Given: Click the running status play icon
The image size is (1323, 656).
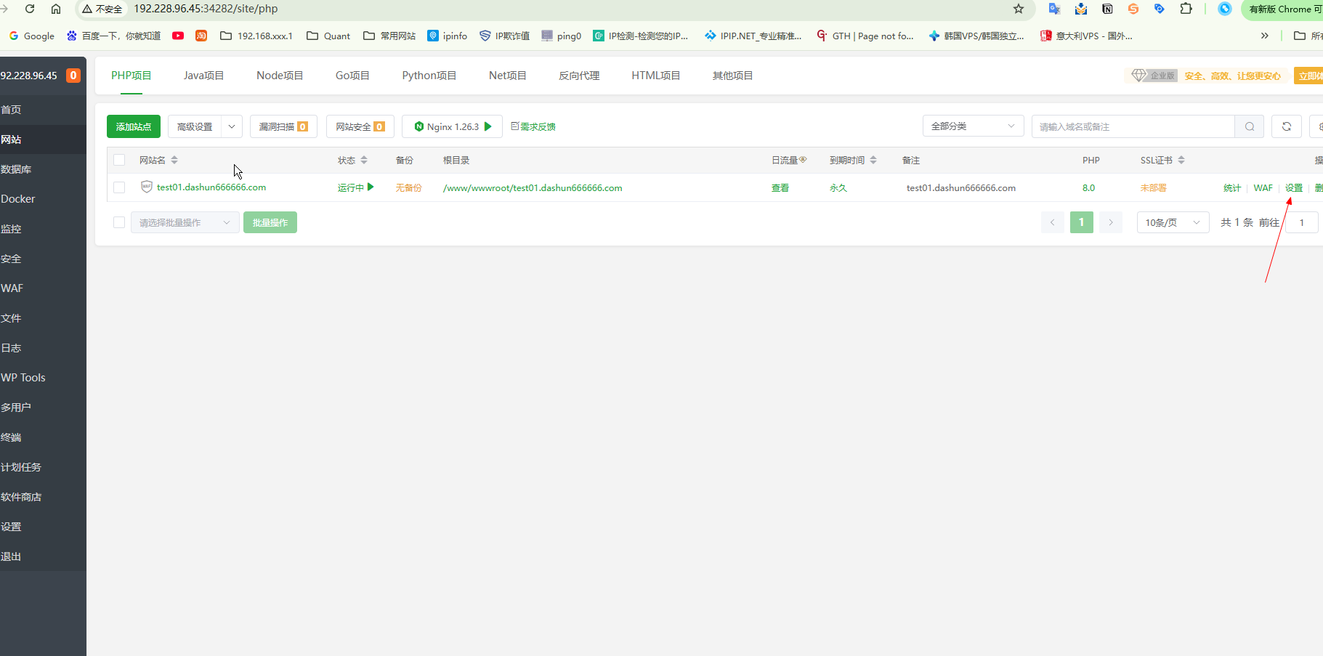Looking at the screenshot, I should pos(371,187).
